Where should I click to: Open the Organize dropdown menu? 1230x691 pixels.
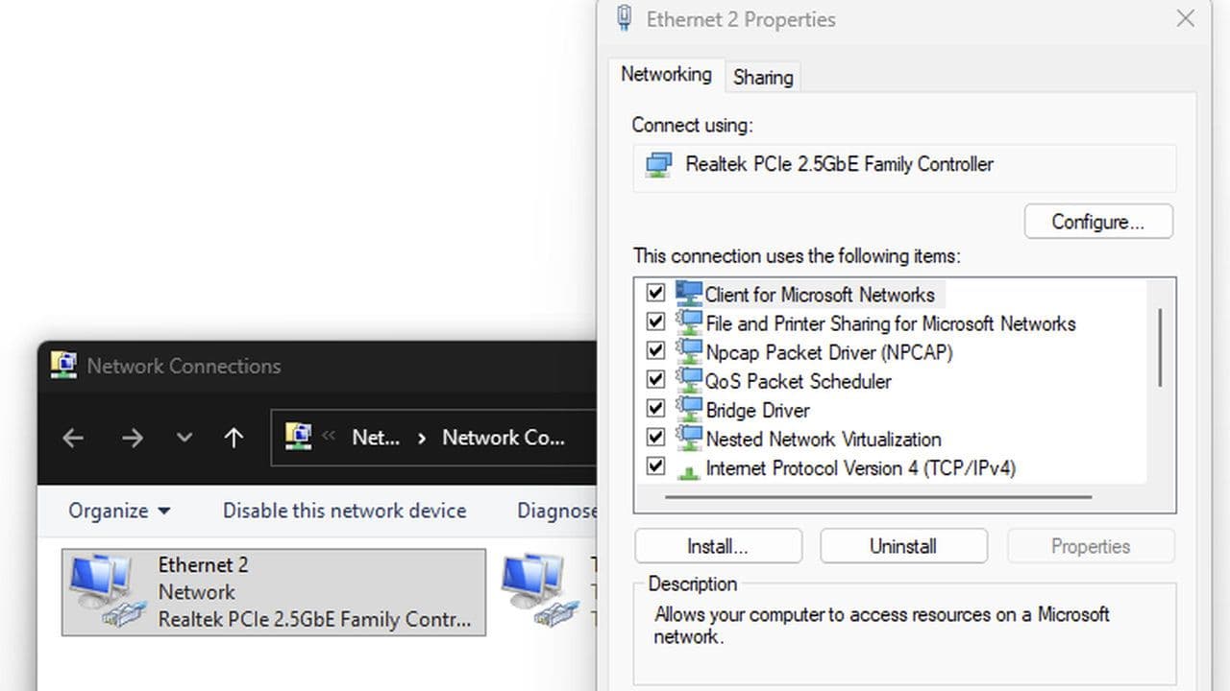point(118,511)
